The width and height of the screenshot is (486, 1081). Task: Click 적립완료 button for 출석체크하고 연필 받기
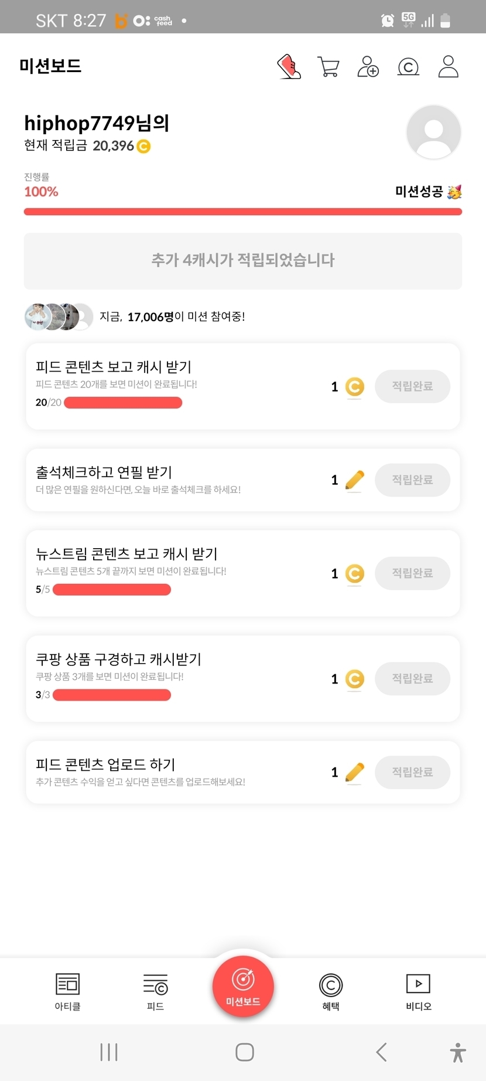coord(412,480)
